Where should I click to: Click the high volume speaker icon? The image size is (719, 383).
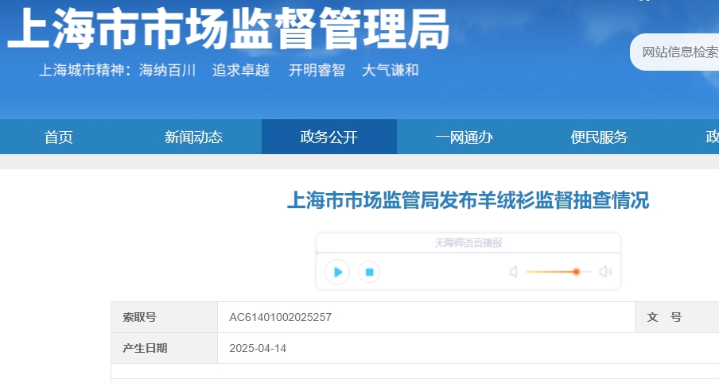point(605,272)
